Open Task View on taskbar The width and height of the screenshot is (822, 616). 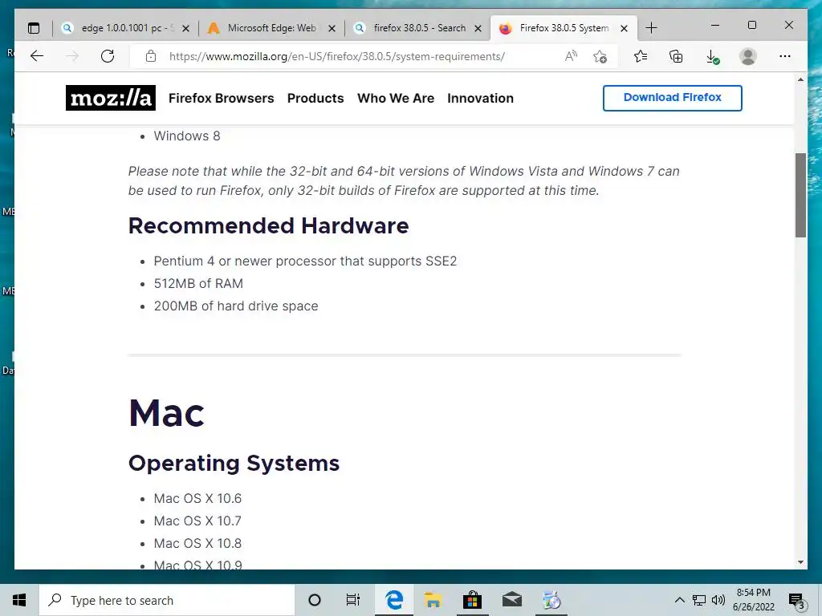(x=353, y=600)
